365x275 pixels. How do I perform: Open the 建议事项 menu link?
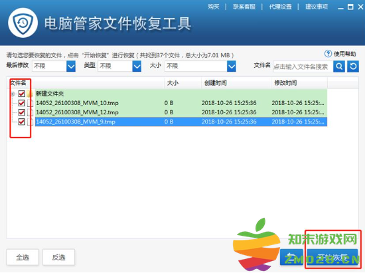[x=317, y=7]
